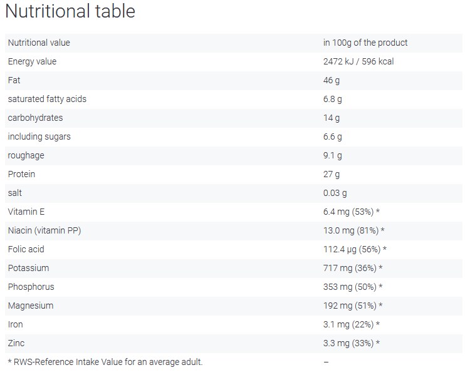Select the Niacin (vitamin PP) label
Image resolution: width=465 pixels, height=375 pixels.
pos(44,230)
